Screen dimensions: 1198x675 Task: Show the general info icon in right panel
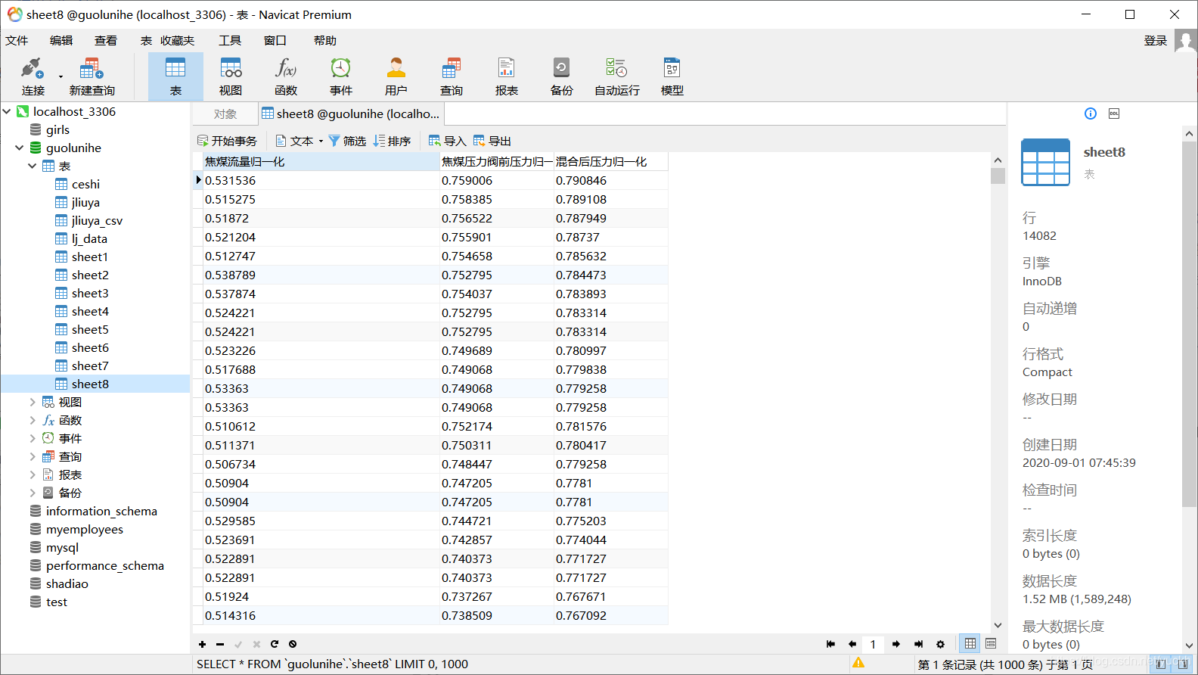[1091, 114]
